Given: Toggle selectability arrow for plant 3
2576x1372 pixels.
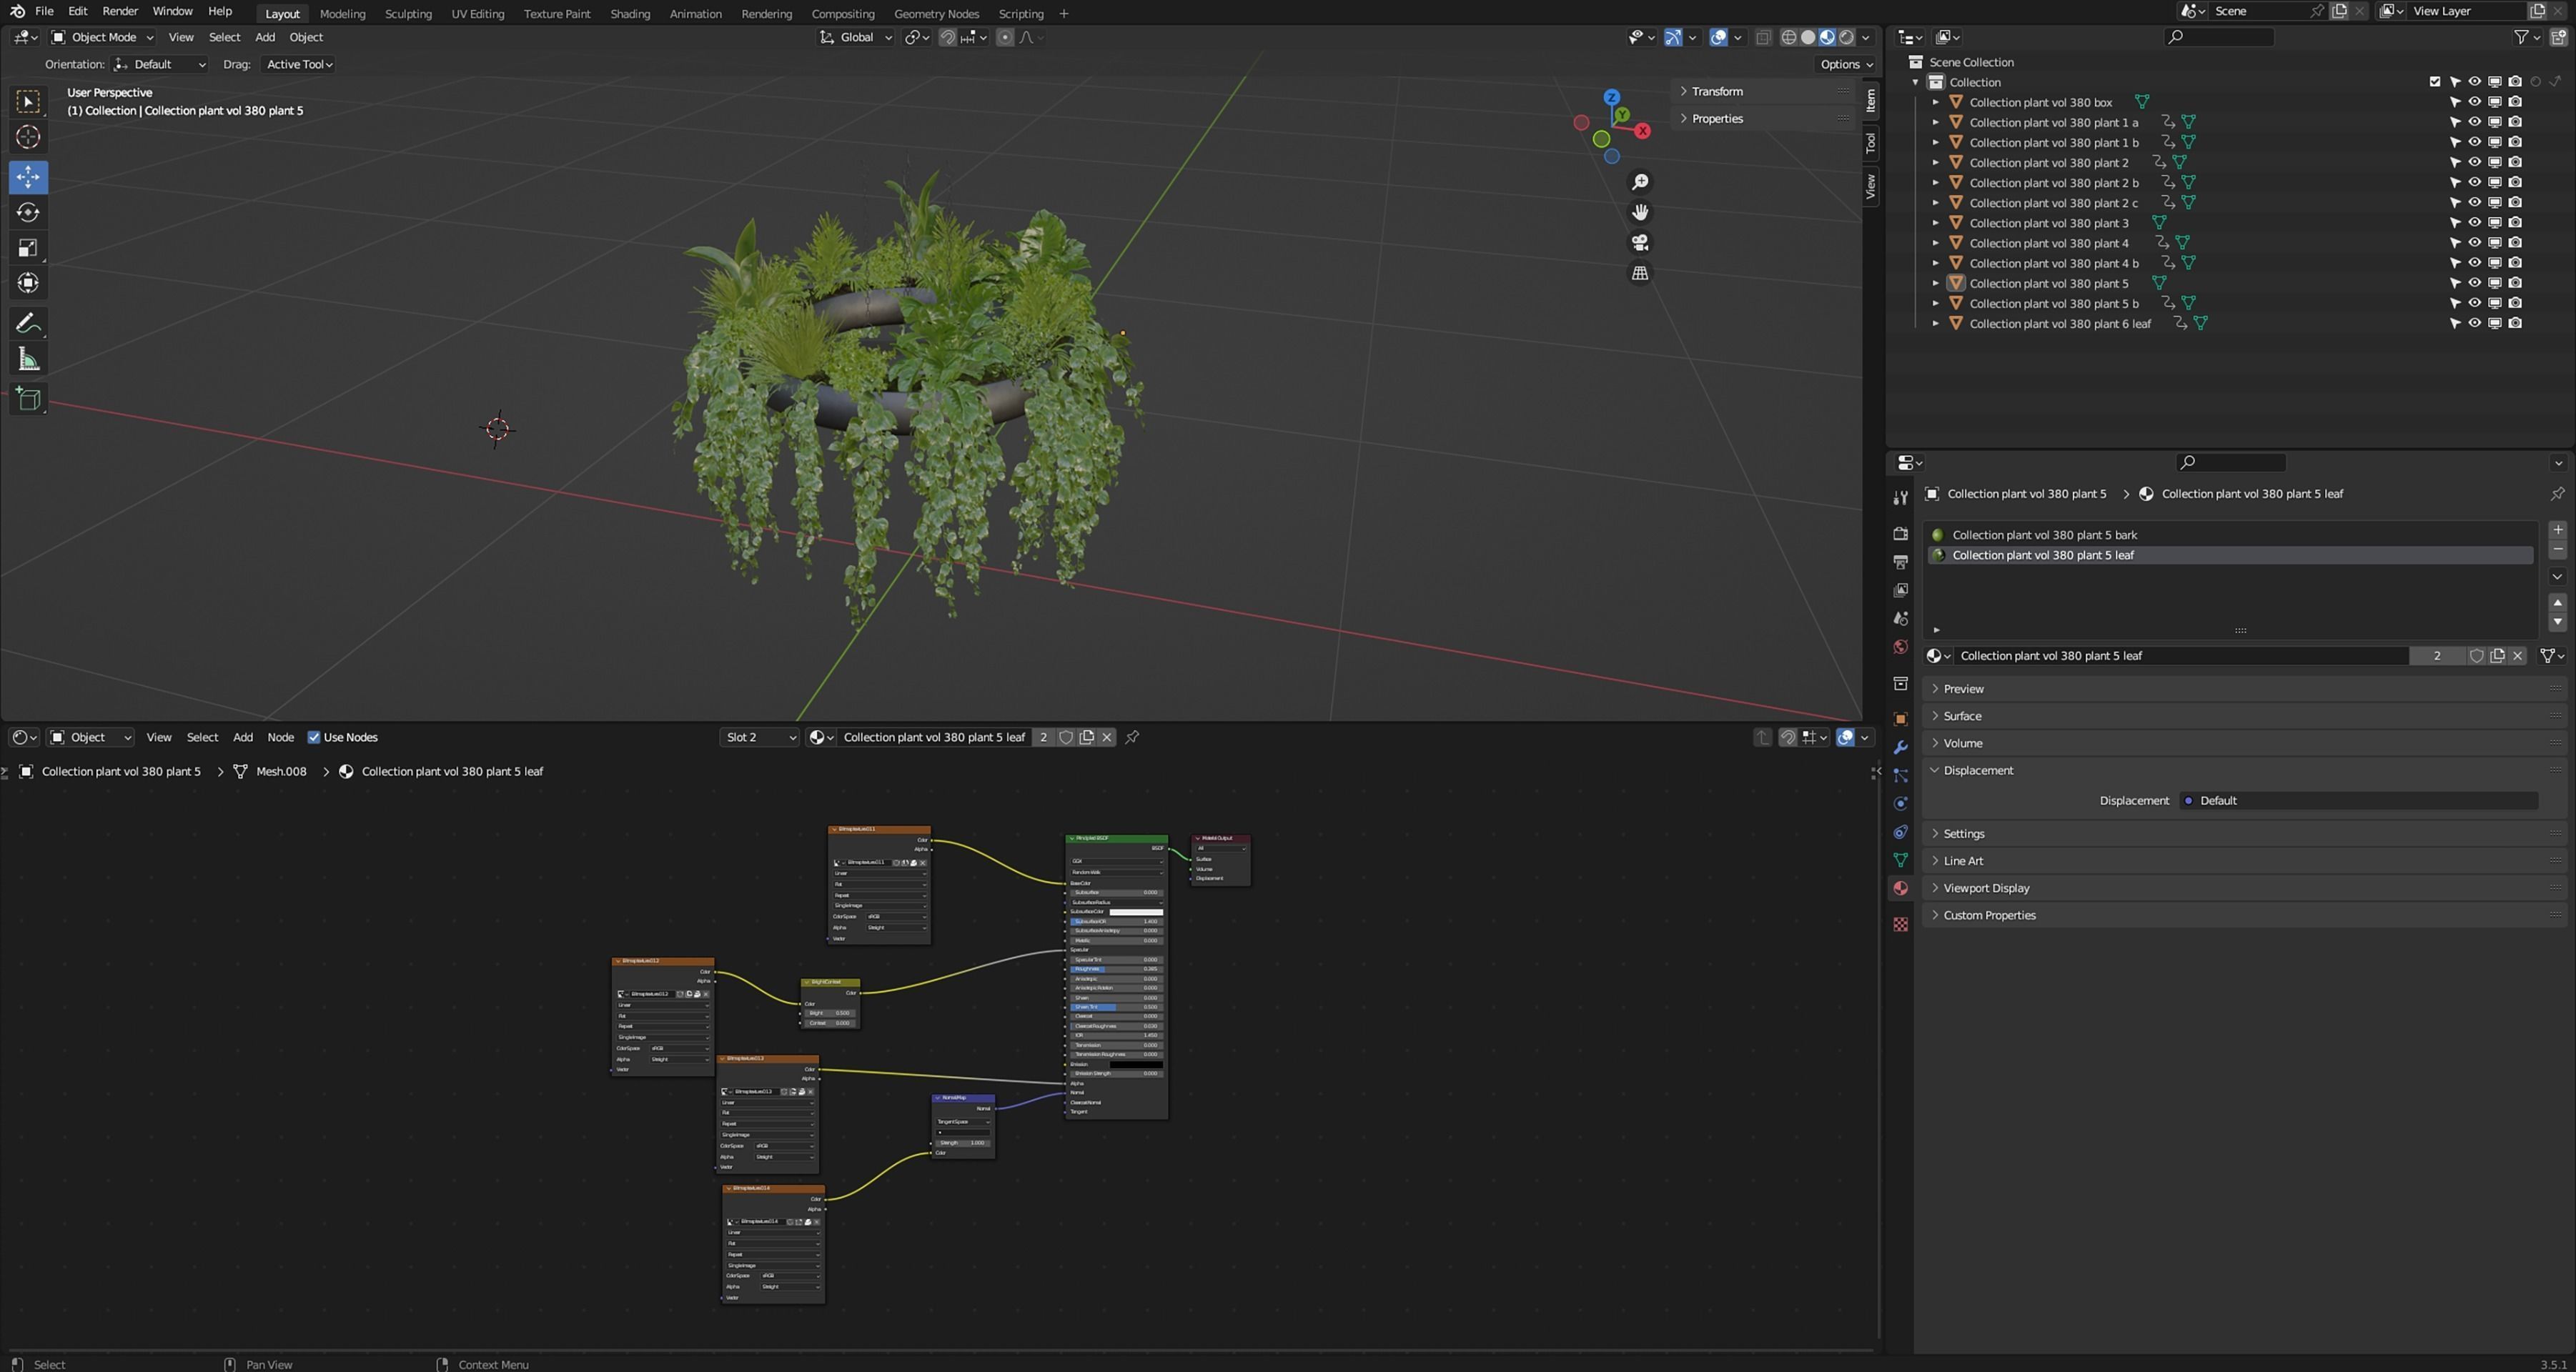Looking at the screenshot, I should tap(2454, 223).
